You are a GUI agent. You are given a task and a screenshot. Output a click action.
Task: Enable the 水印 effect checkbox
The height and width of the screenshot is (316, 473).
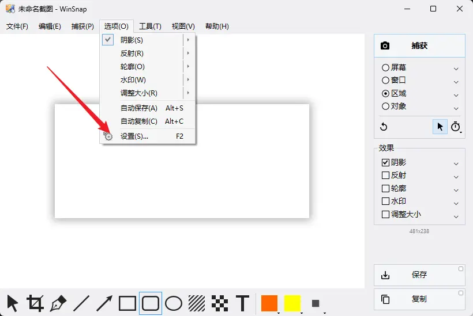pyautogui.click(x=385, y=201)
